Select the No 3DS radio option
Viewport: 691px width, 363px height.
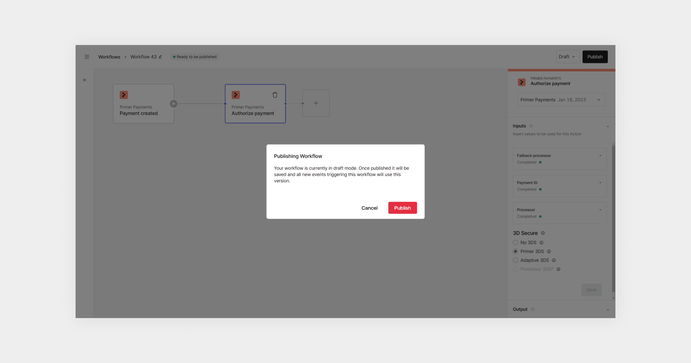click(x=516, y=243)
